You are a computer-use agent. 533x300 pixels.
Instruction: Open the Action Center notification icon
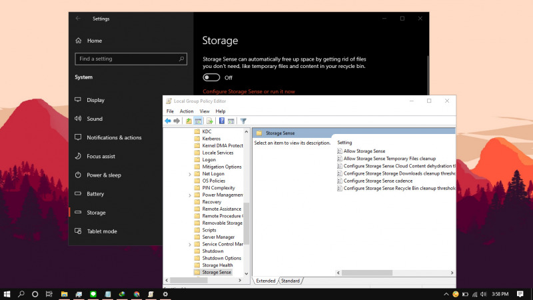coord(520,294)
